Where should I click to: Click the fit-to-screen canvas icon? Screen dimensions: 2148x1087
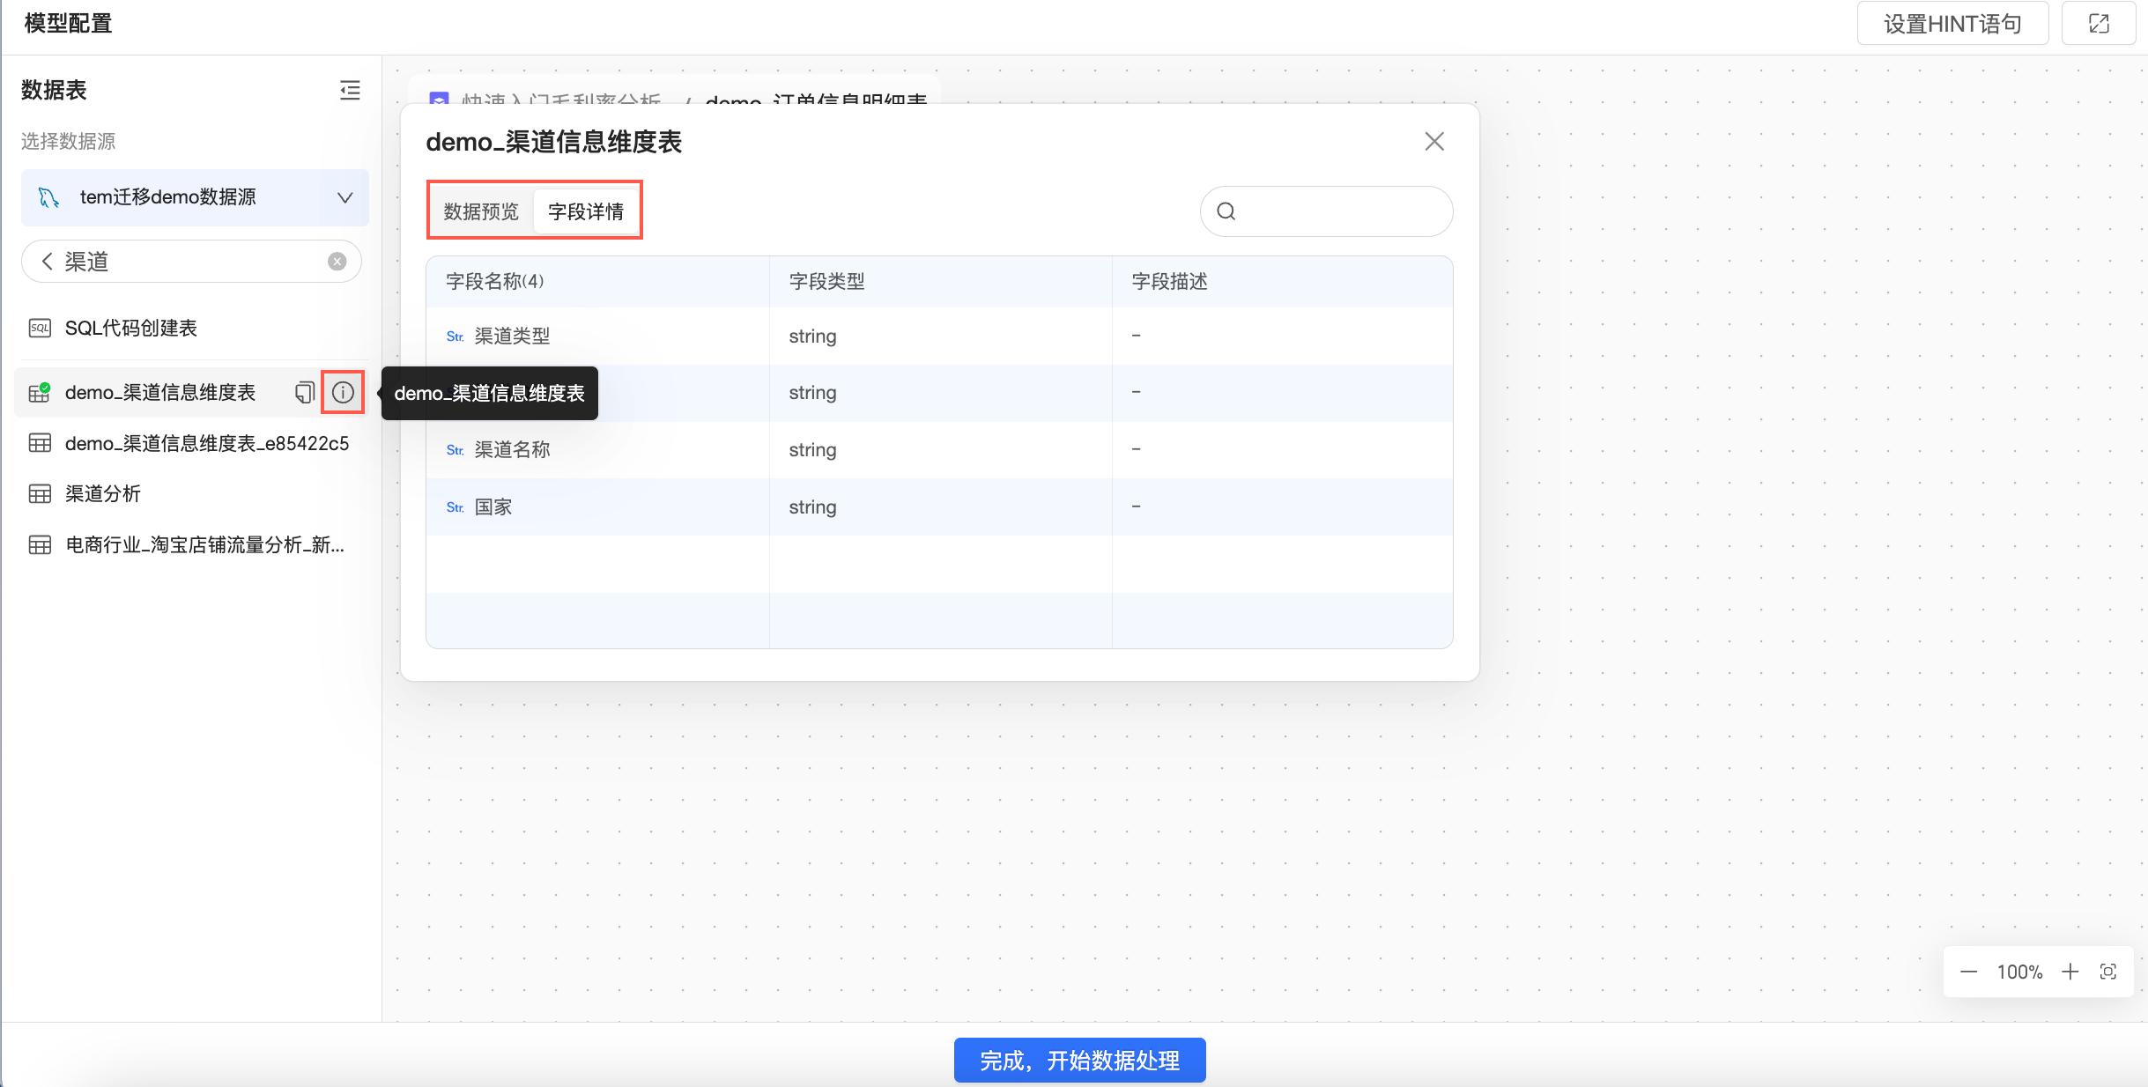[2108, 972]
